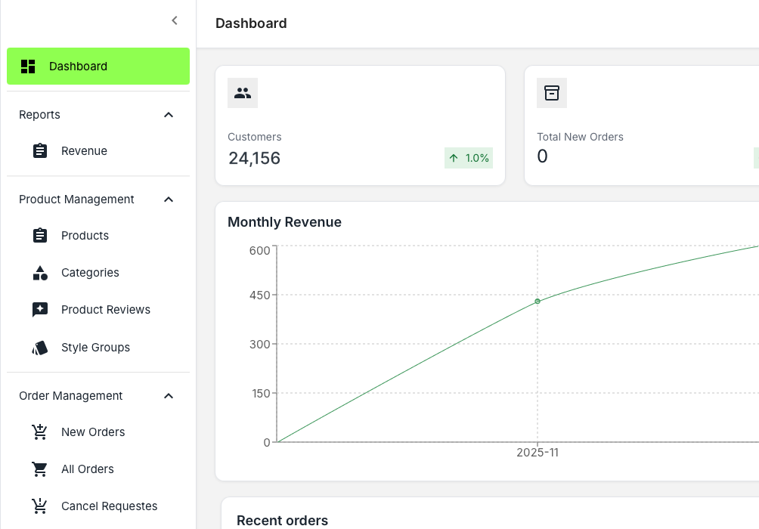Click the 1.0% growth badge on Customers card
The height and width of the screenshot is (529, 759).
(468, 158)
